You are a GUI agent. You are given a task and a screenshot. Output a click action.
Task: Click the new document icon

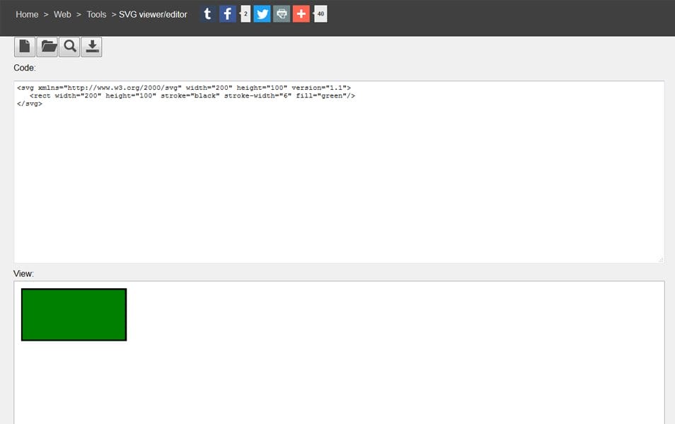[x=25, y=47]
